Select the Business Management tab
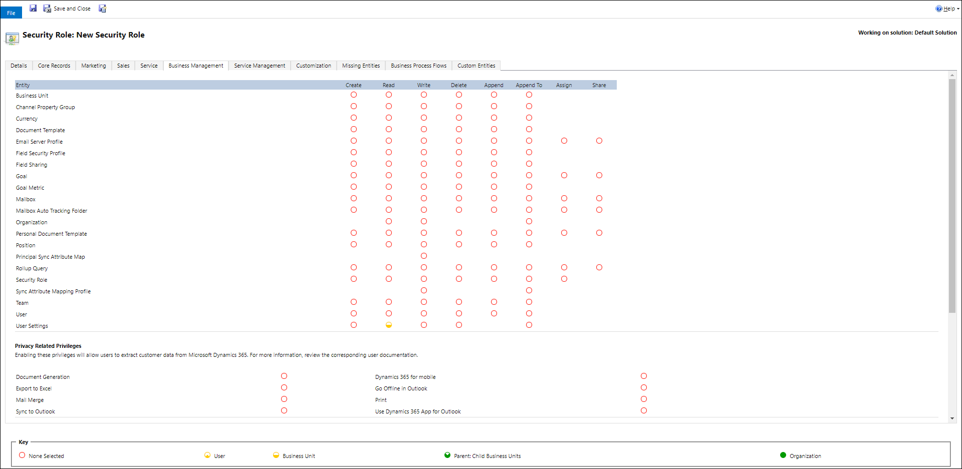This screenshot has width=962, height=469. [196, 66]
